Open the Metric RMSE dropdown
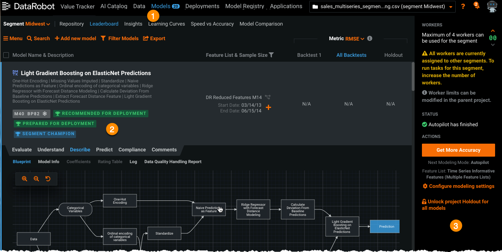The width and height of the screenshot is (502, 252). click(x=354, y=39)
